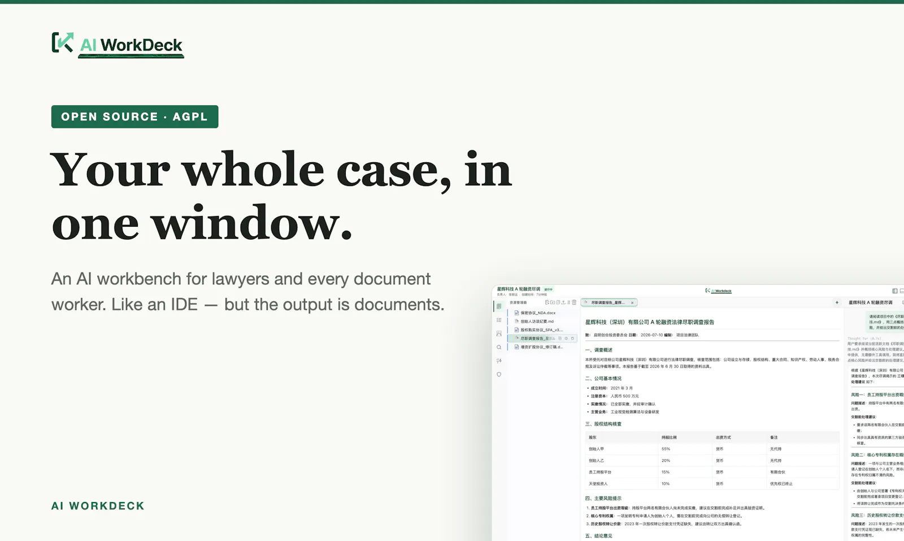Click table header 备注
The image size is (904, 541).
[x=774, y=438]
